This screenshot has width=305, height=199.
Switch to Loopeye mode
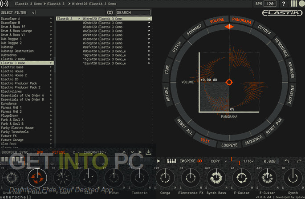click(229, 145)
